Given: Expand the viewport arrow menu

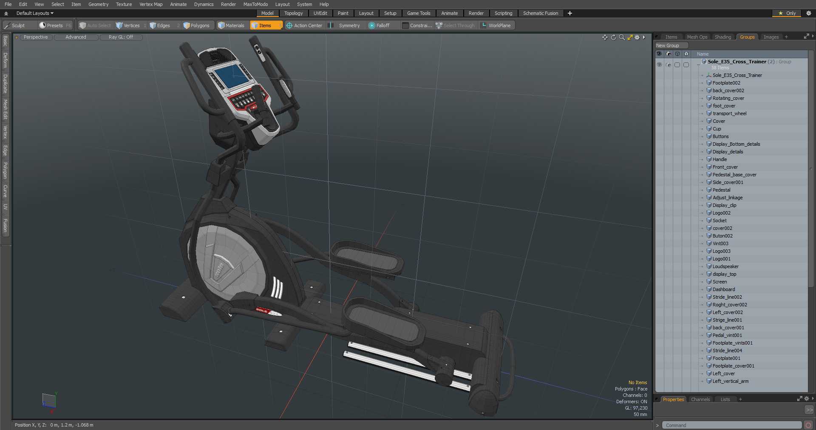Looking at the screenshot, I should click(644, 37).
